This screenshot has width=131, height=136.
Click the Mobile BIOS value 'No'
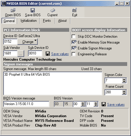click(x=103, y=125)
